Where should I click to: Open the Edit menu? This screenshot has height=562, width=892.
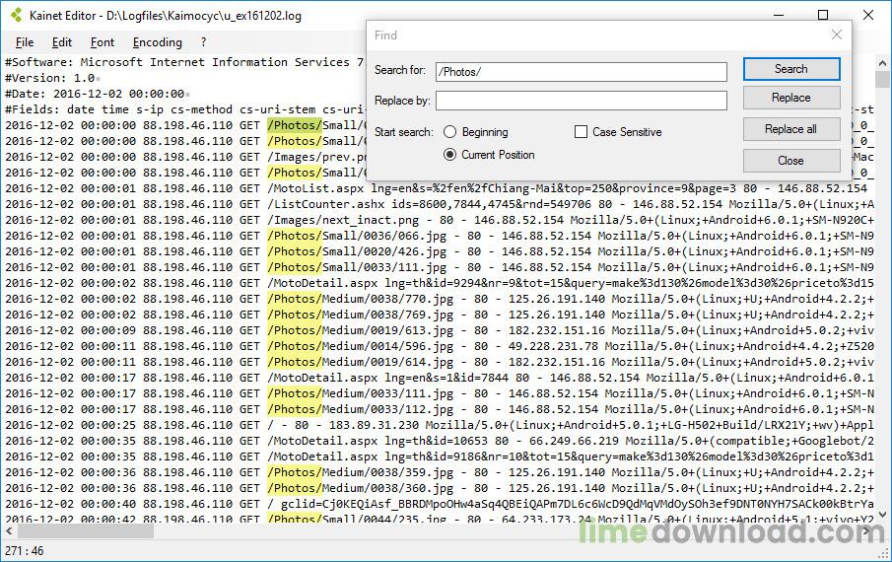point(62,42)
